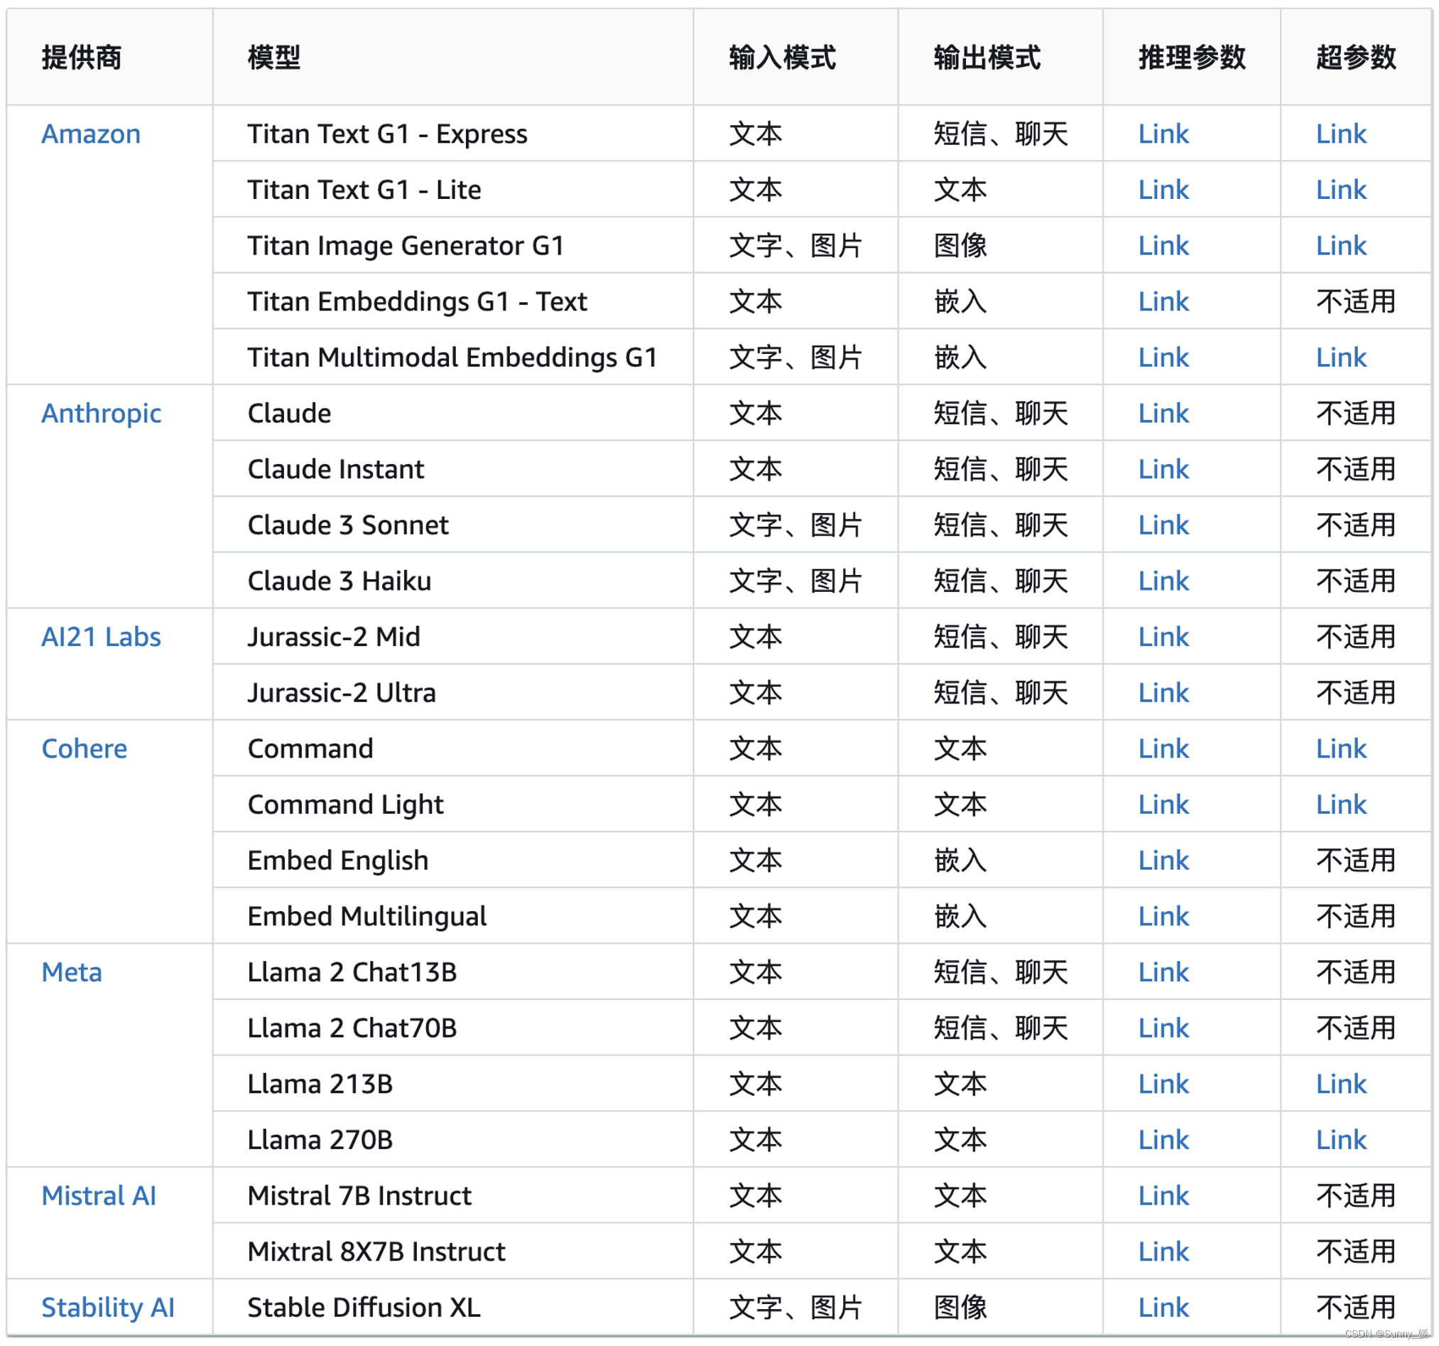The height and width of the screenshot is (1346, 1439).
Task: Click hyperparameters Link for Titan Image Generator G1
Action: tap(1341, 246)
